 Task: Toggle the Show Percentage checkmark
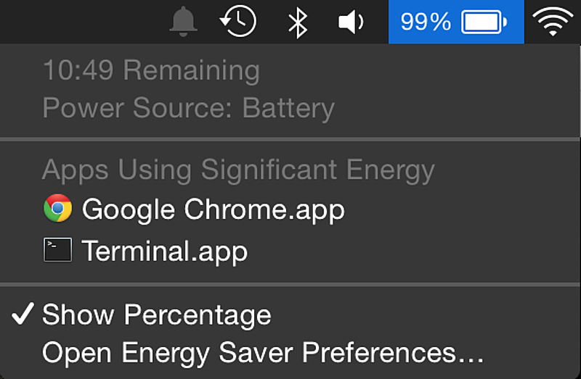[x=23, y=314]
